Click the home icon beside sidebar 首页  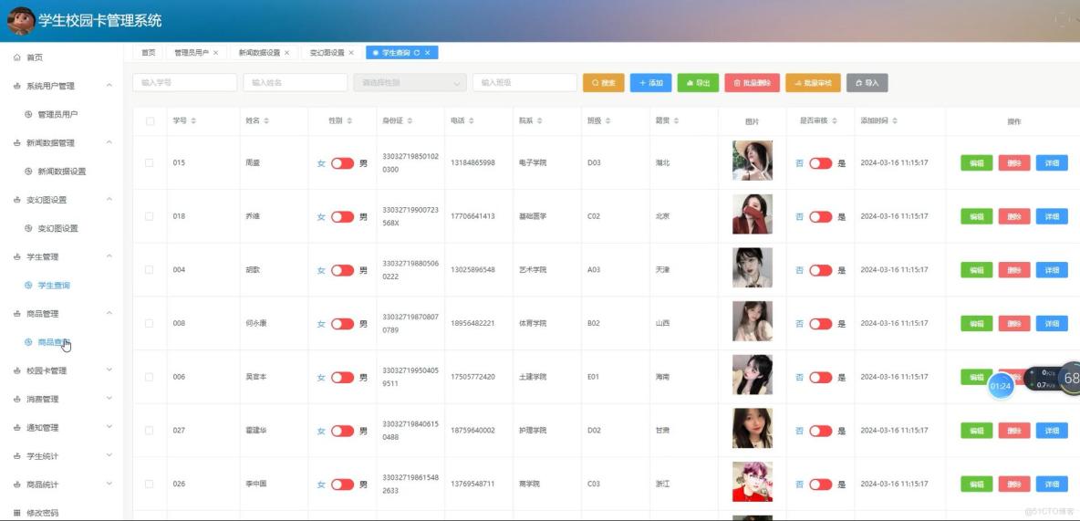click(x=17, y=57)
